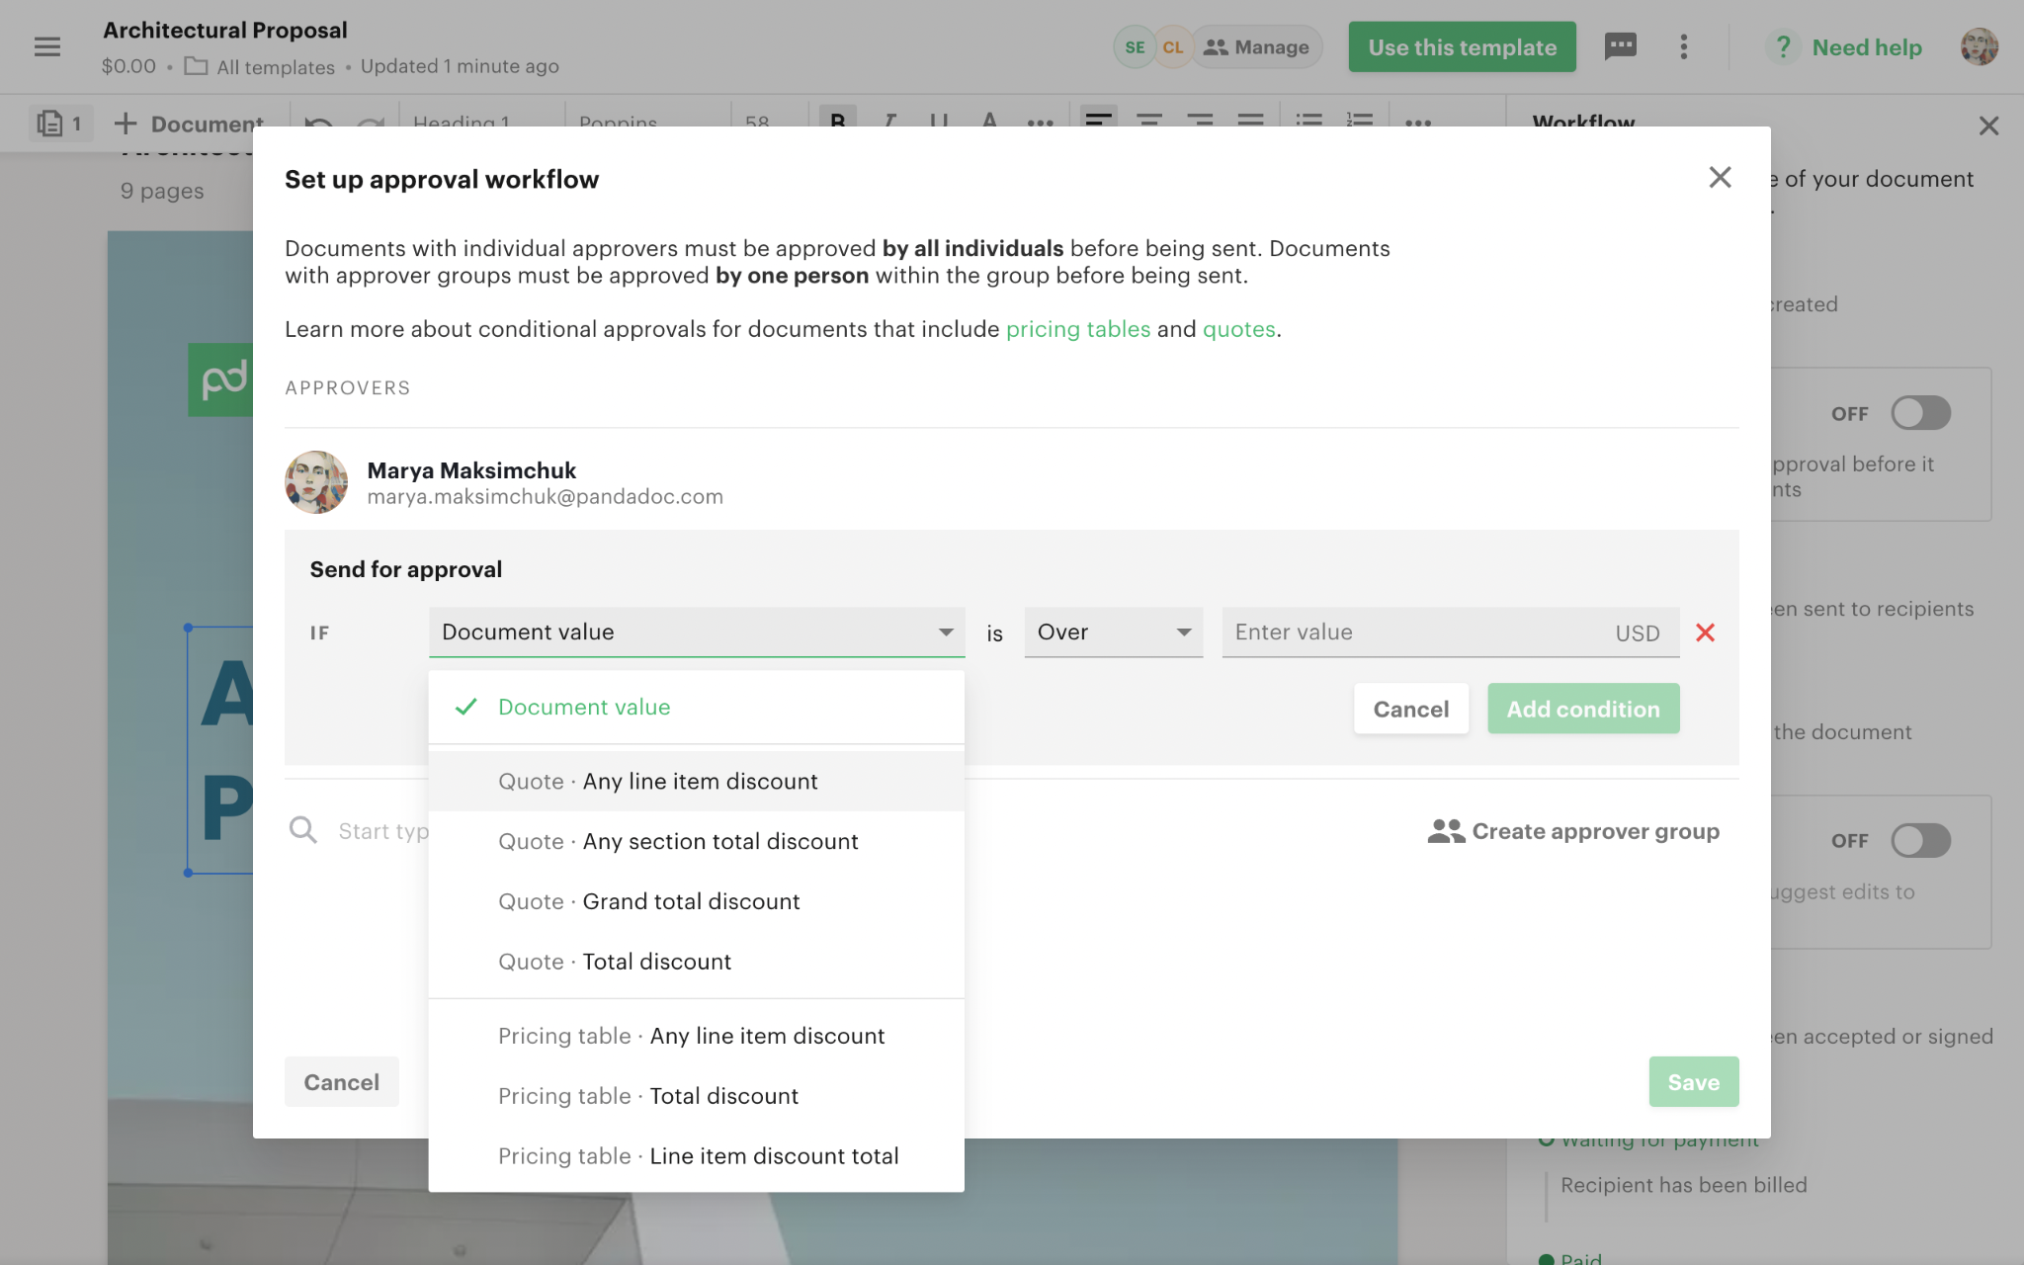
Task: Open the vertical three-dot options menu
Action: [x=1684, y=46]
